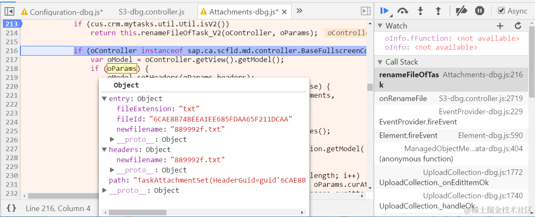Screen dimensions: 535x217
Task: Collapse the Call Stack section
Action: 380,62
